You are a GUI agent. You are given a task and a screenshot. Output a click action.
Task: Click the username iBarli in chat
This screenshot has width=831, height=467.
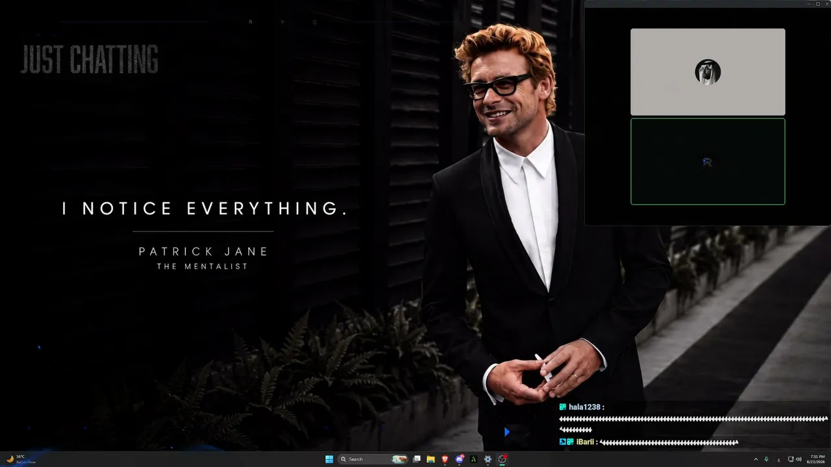tap(585, 442)
